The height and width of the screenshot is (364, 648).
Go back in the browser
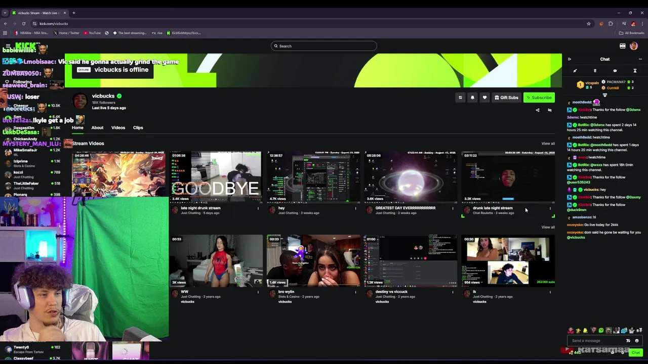coord(6,24)
